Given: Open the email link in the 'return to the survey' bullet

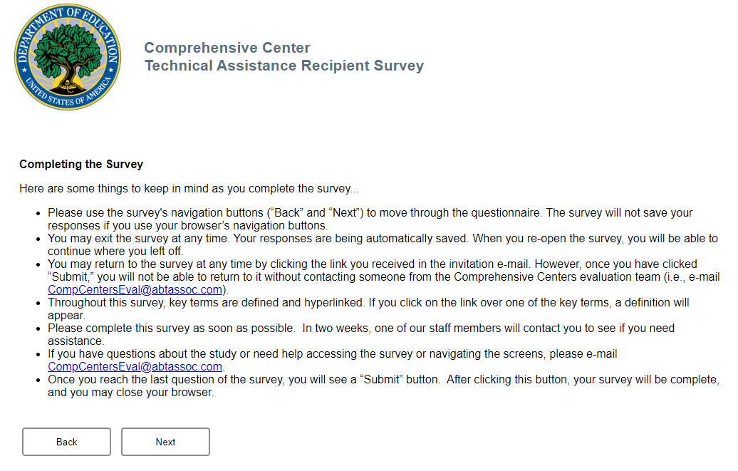Looking at the screenshot, I should (136, 290).
